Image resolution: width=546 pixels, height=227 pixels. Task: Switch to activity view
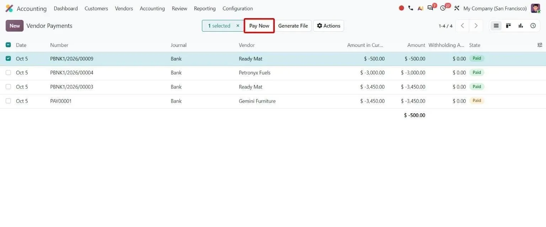click(533, 26)
